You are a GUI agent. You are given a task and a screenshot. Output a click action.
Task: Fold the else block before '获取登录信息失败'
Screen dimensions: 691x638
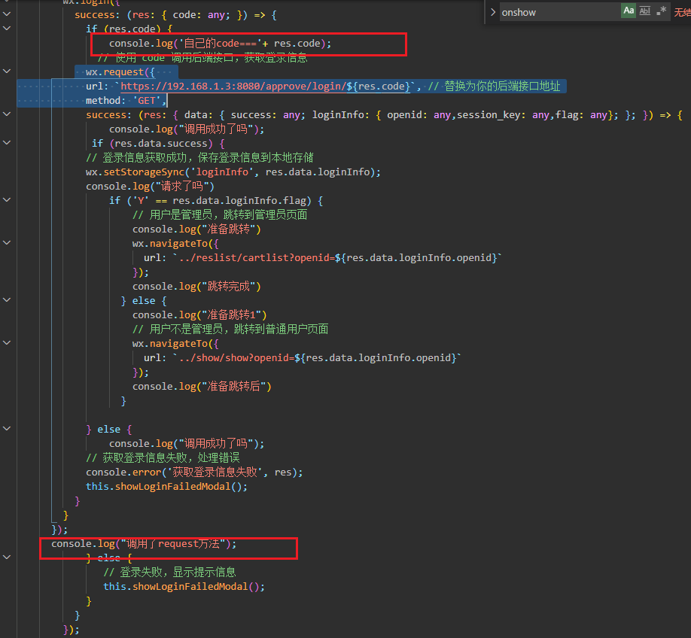coord(7,428)
